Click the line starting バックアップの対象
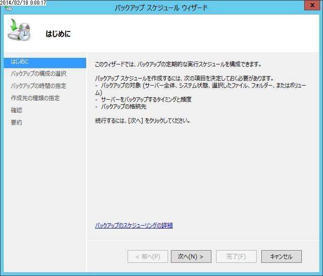The height and width of the screenshot is (276, 323). [x=201, y=89]
